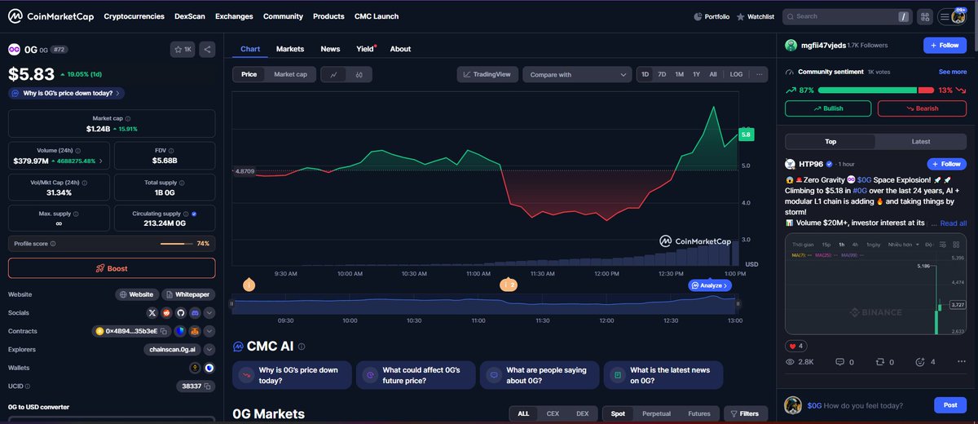Open the grid apps icon beside search
Image resolution: width=978 pixels, height=424 pixels.
click(925, 16)
